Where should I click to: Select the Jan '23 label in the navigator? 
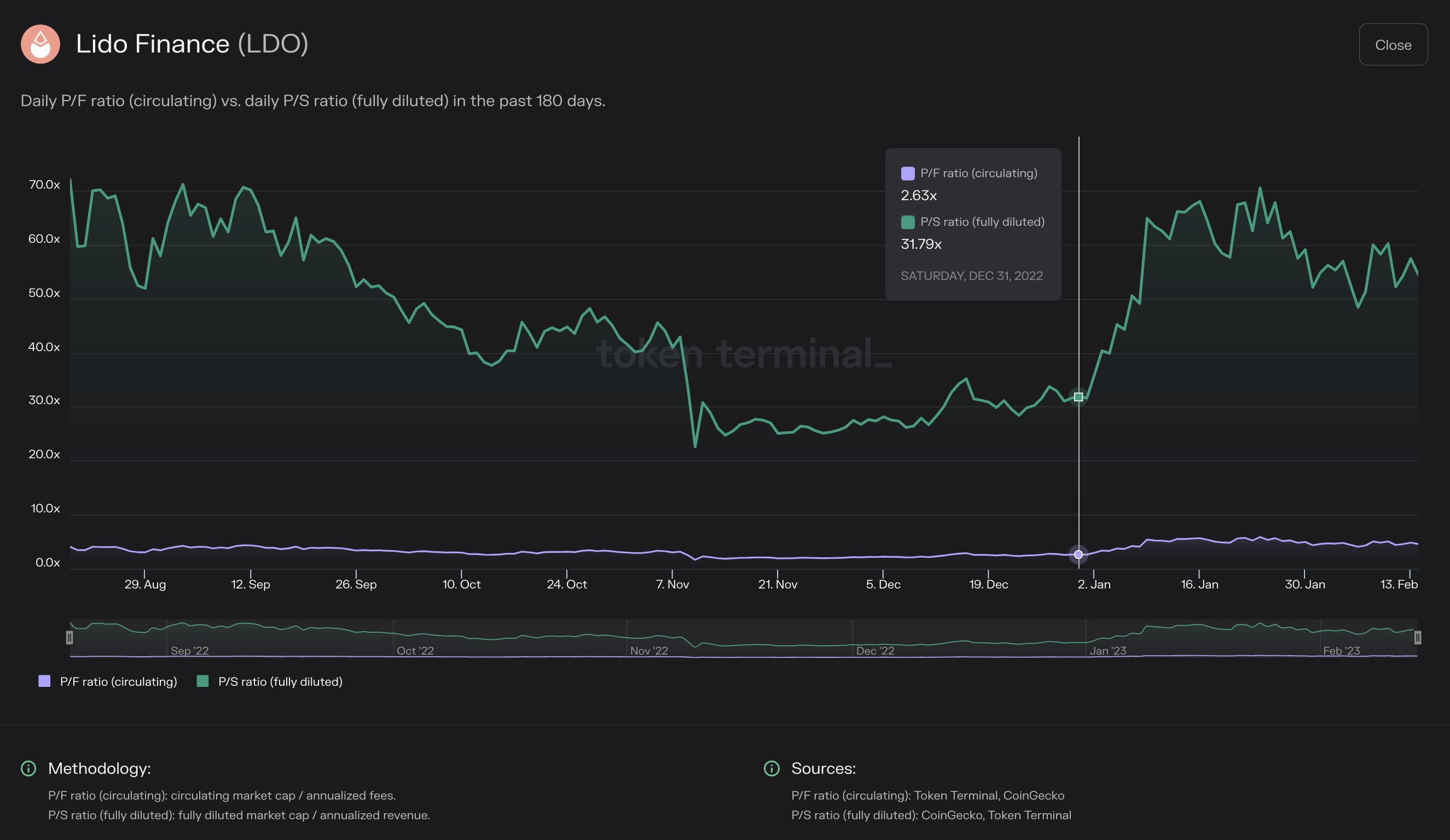coord(1109,651)
